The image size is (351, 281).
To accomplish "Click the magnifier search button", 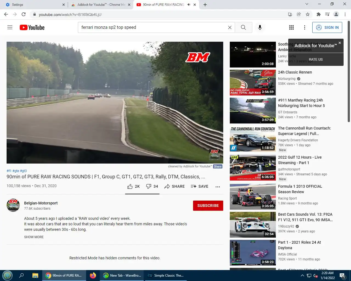I will point(244,27).
